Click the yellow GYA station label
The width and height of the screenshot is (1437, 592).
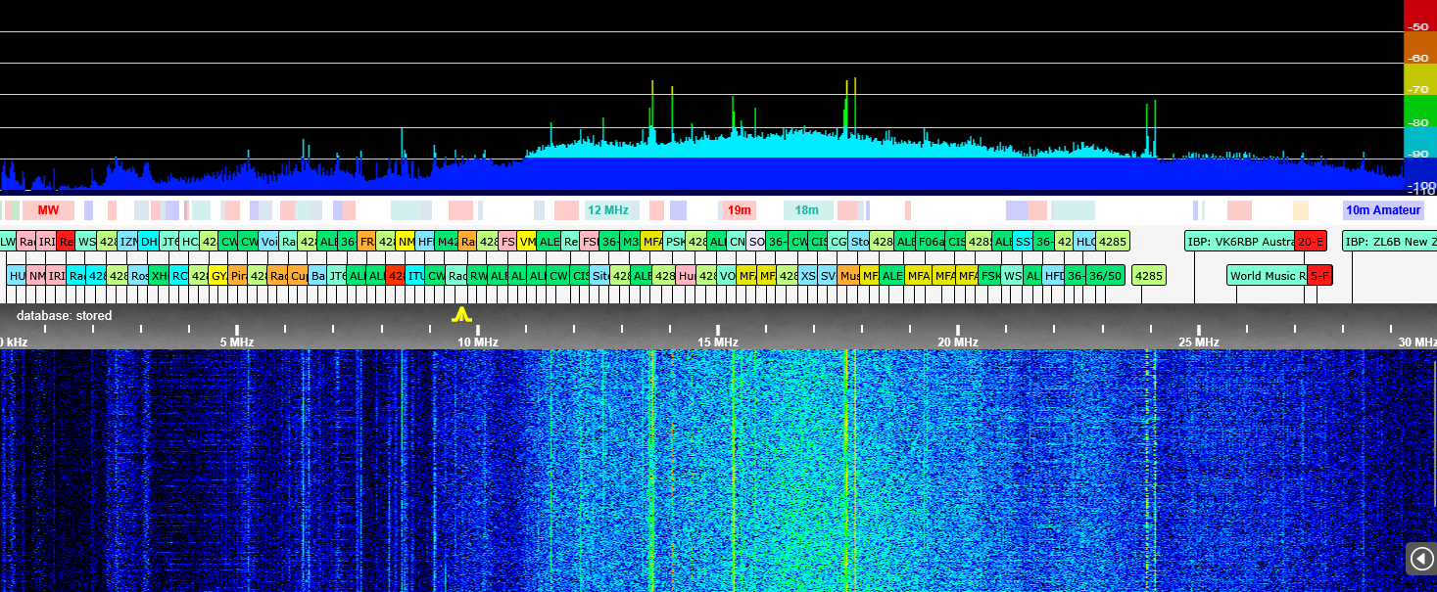pos(217,276)
